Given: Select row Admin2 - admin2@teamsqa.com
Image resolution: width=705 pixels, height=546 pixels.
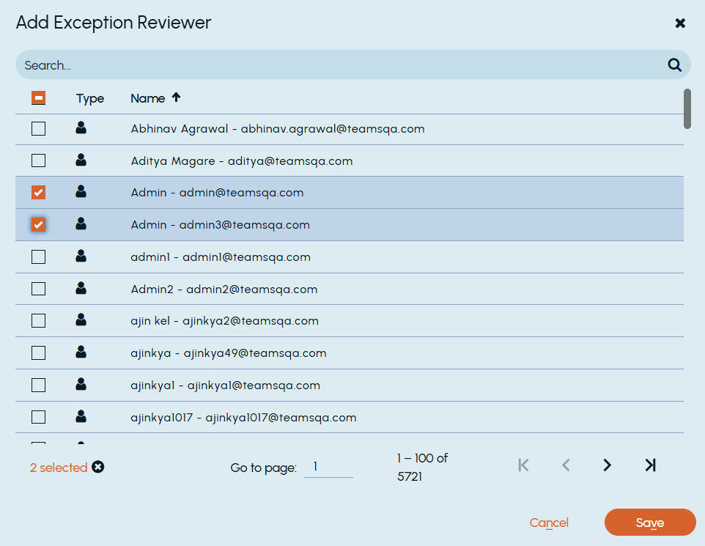Looking at the screenshot, I should 350,289.
